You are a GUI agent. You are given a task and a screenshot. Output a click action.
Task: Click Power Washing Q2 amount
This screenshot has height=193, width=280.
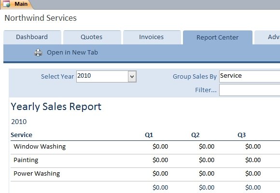pyautogui.click(x=207, y=174)
